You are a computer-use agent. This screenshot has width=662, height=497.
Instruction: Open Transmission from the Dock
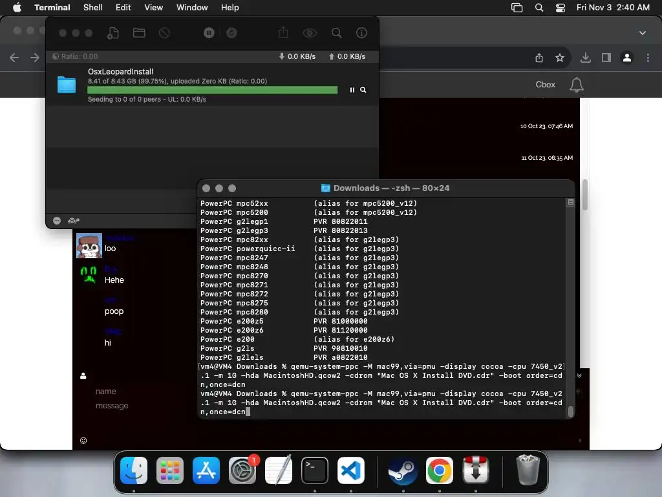coord(476,470)
